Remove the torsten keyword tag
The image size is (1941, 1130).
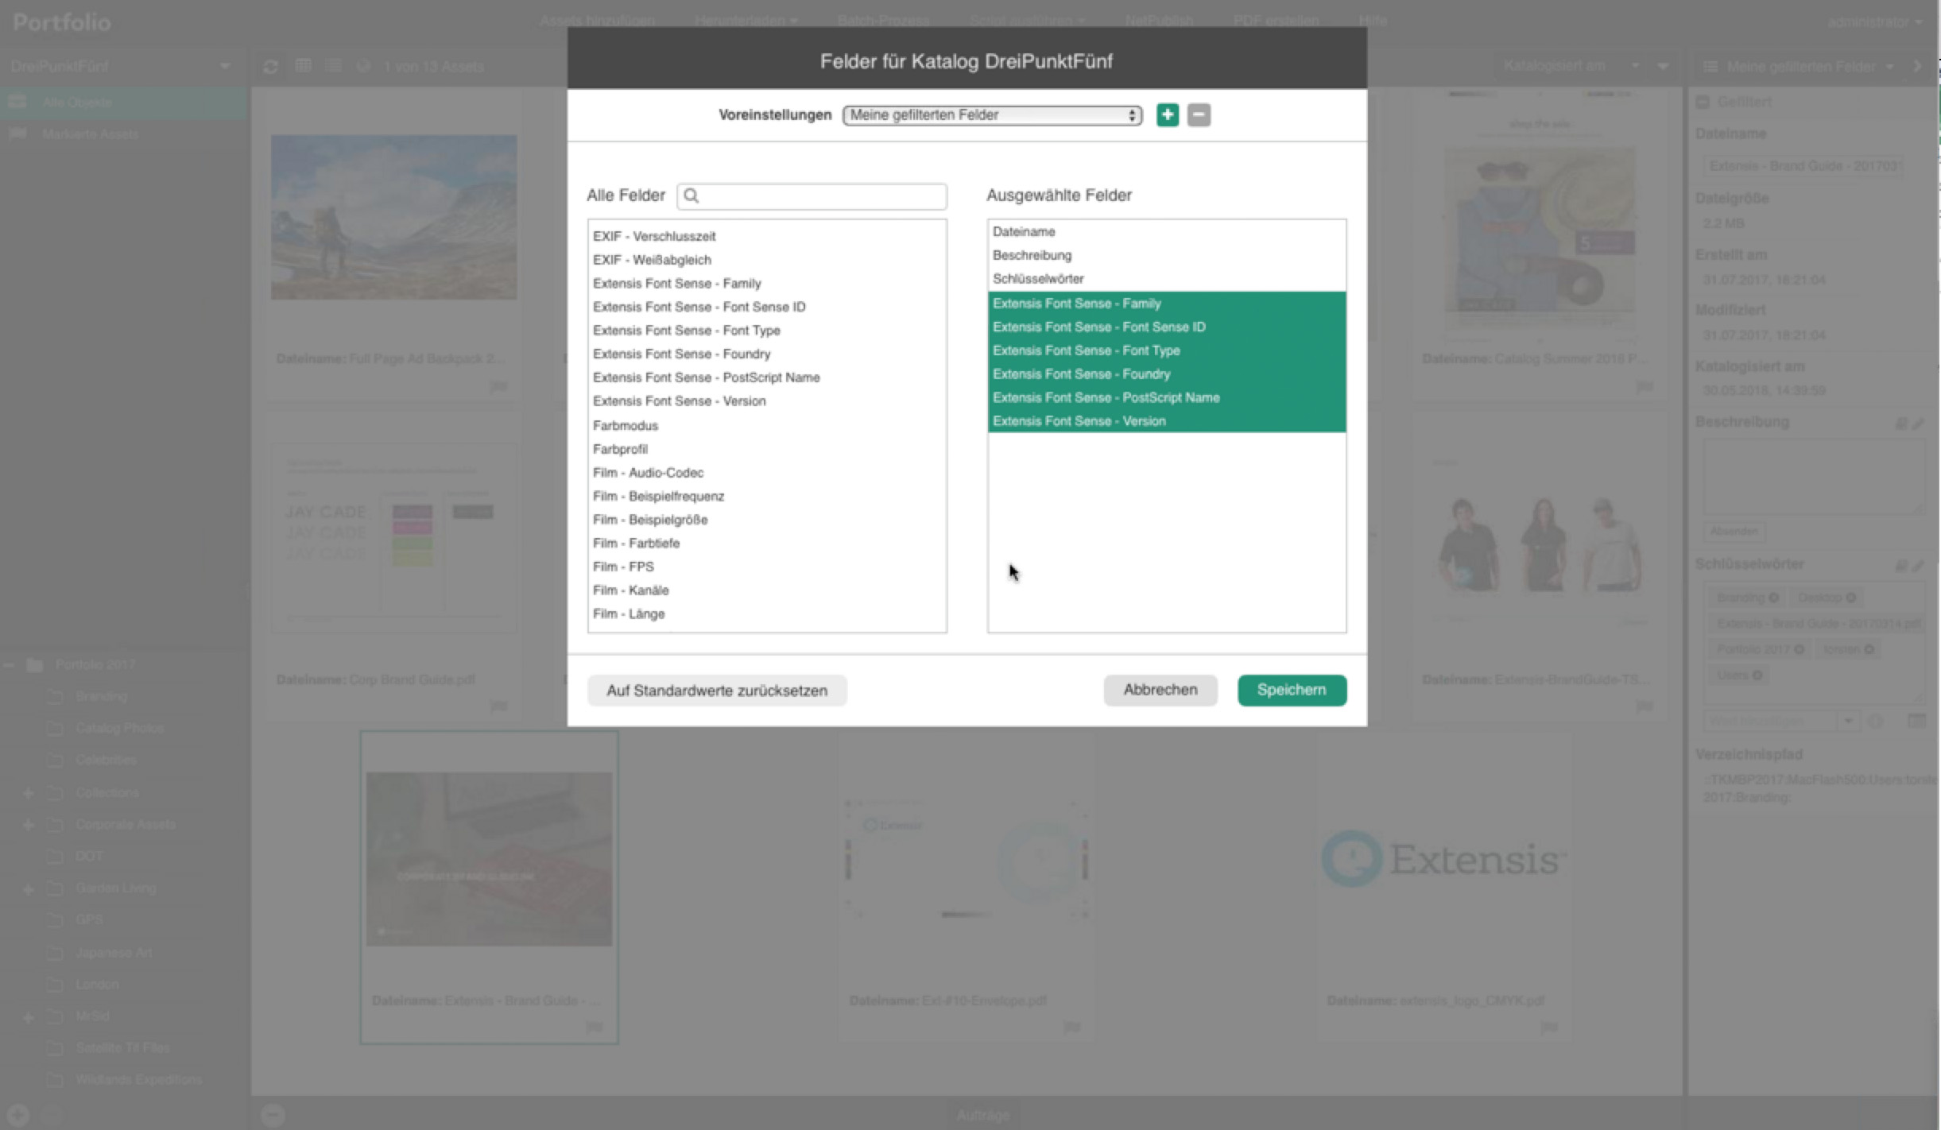[x=1869, y=649]
